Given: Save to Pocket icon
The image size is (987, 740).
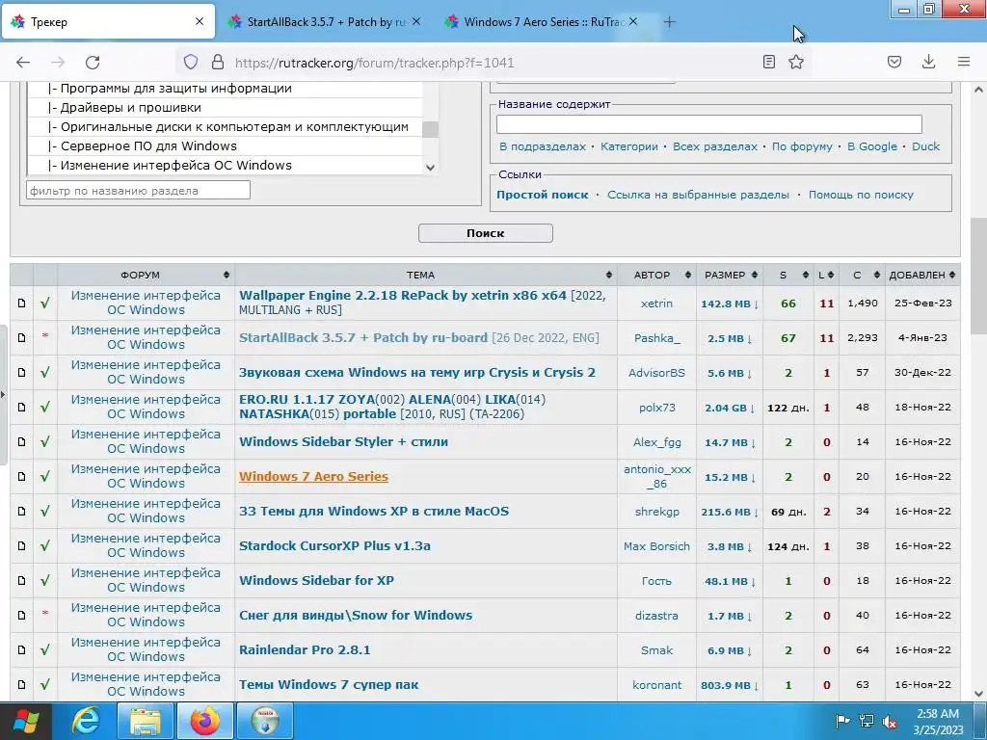Looking at the screenshot, I should click(894, 62).
